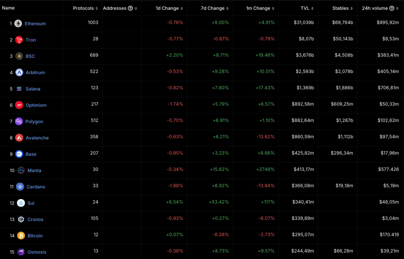The width and height of the screenshot is (404, 259).
Task: Click the Optimism red logo icon
Action: point(19,105)
